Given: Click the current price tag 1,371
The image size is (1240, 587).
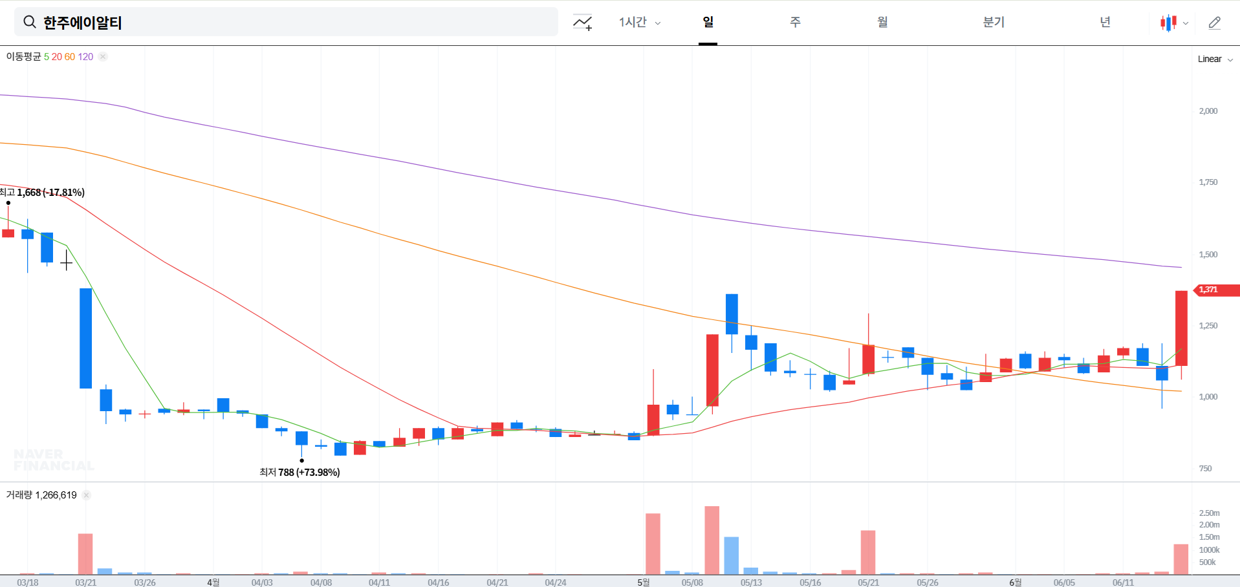Looking at the screenshot, I should 1216,290.
